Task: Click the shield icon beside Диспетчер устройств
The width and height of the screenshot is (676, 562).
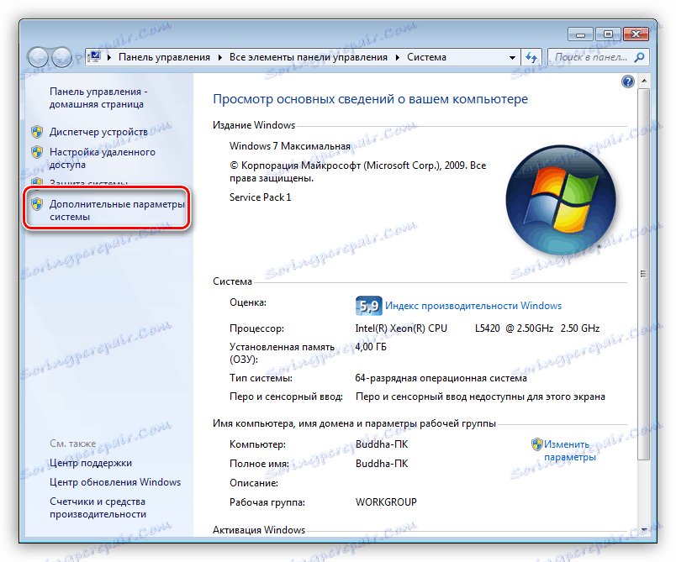Action: point(37,132)
